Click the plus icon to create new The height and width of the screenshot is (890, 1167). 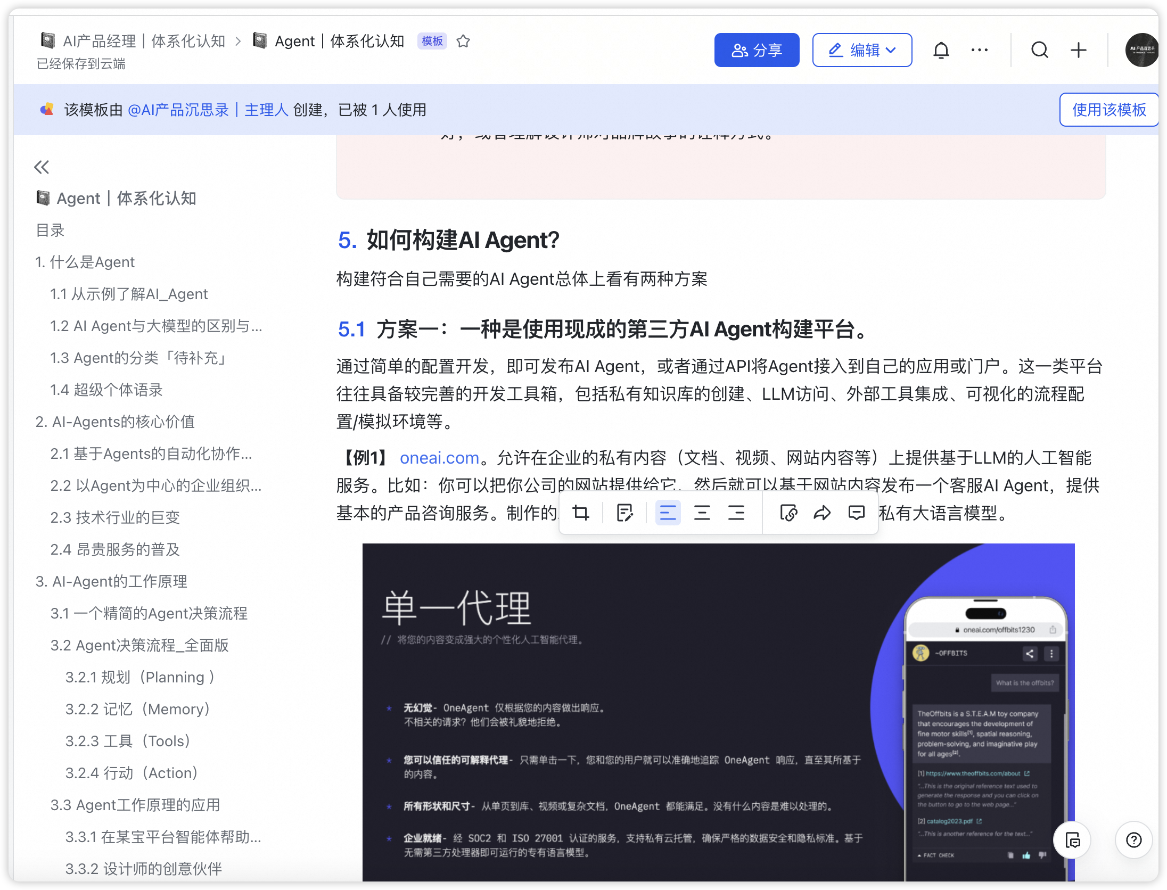(x=1079, y=51)
